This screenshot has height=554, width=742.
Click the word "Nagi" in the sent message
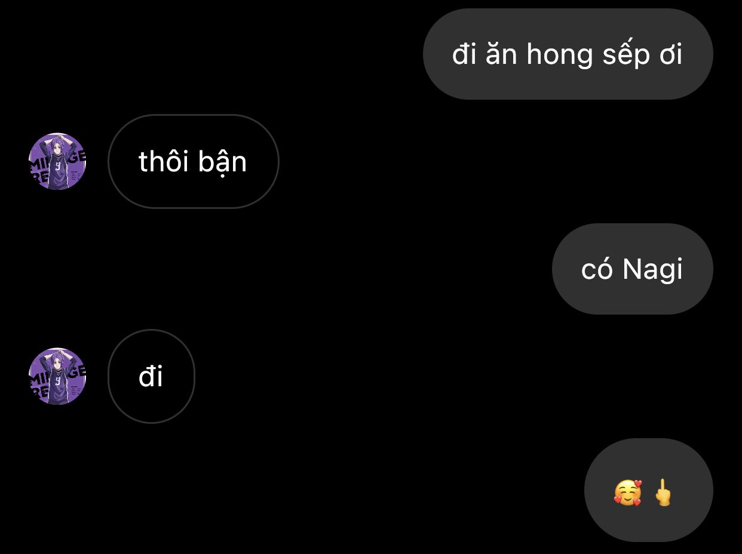pyautogui.click(x=652, y=270)
